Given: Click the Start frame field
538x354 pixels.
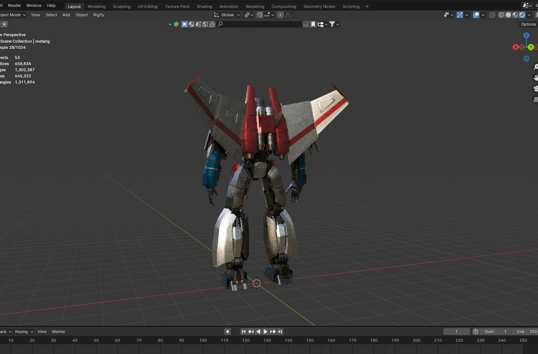Looking at the screenshot, I should [495, 332].
